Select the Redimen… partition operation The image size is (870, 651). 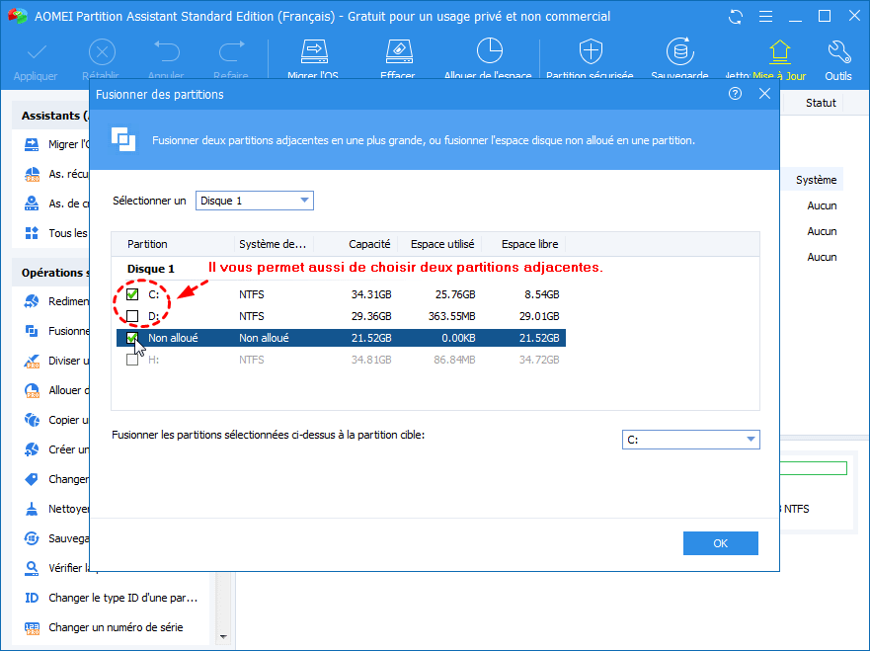coord(56,301)
